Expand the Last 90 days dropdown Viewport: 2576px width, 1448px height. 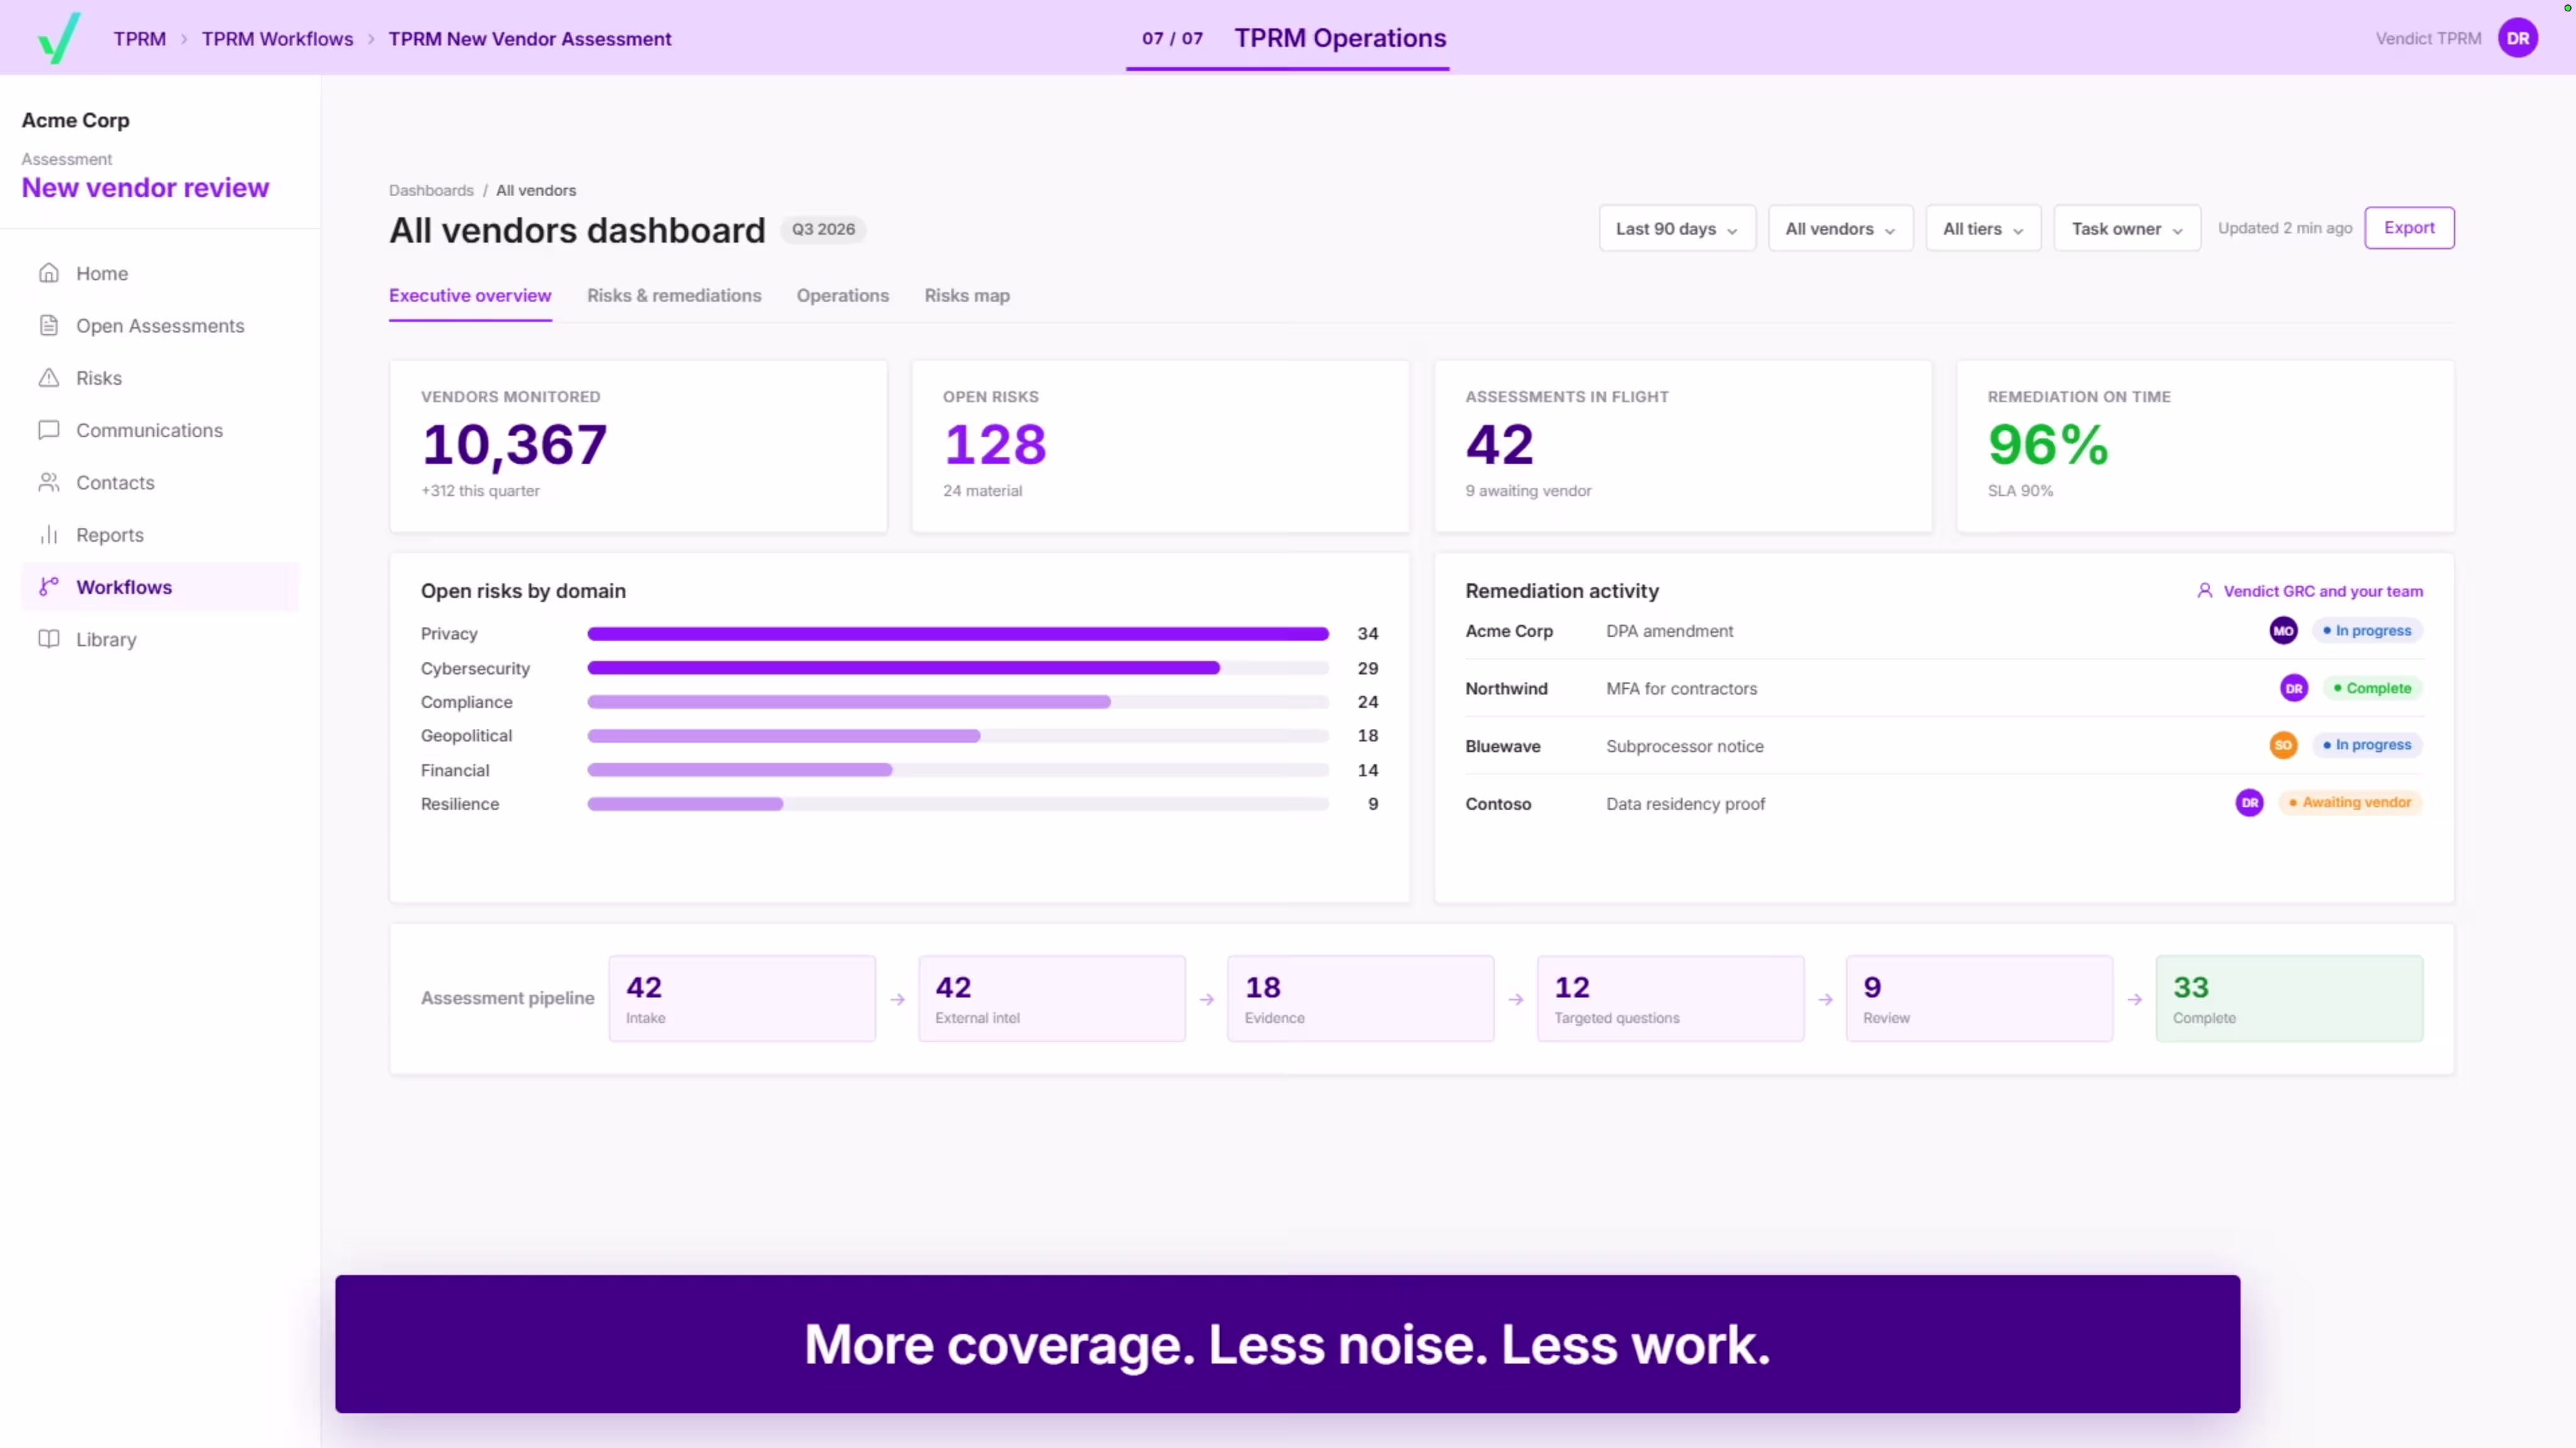(x=1677, y=229)
